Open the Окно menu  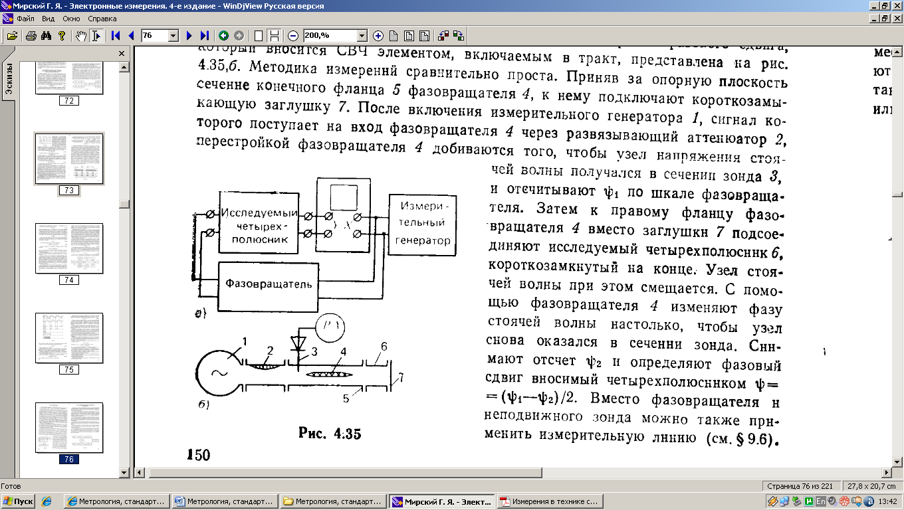71,19
